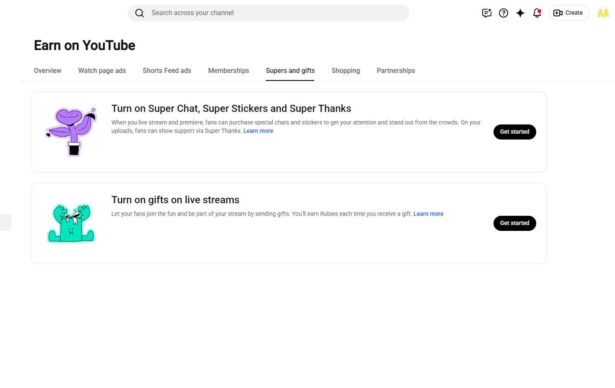Click the sparkle Ask Studio icon
Viewport: 615px width, 388px height.
tap(520, 13)
